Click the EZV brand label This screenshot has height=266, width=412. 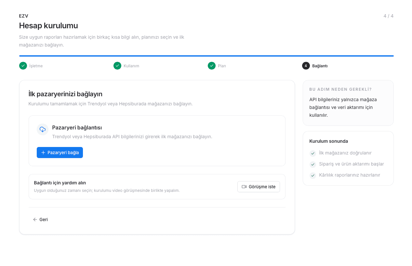pos(24,16)
